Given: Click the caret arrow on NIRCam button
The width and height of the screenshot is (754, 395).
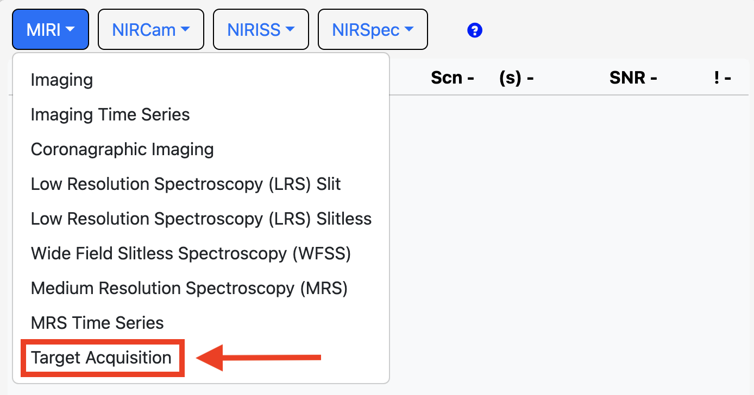Looking at the screenshot, I should pos(185,29).
